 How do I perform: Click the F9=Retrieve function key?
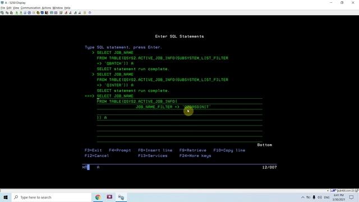[x=193, y=150]
